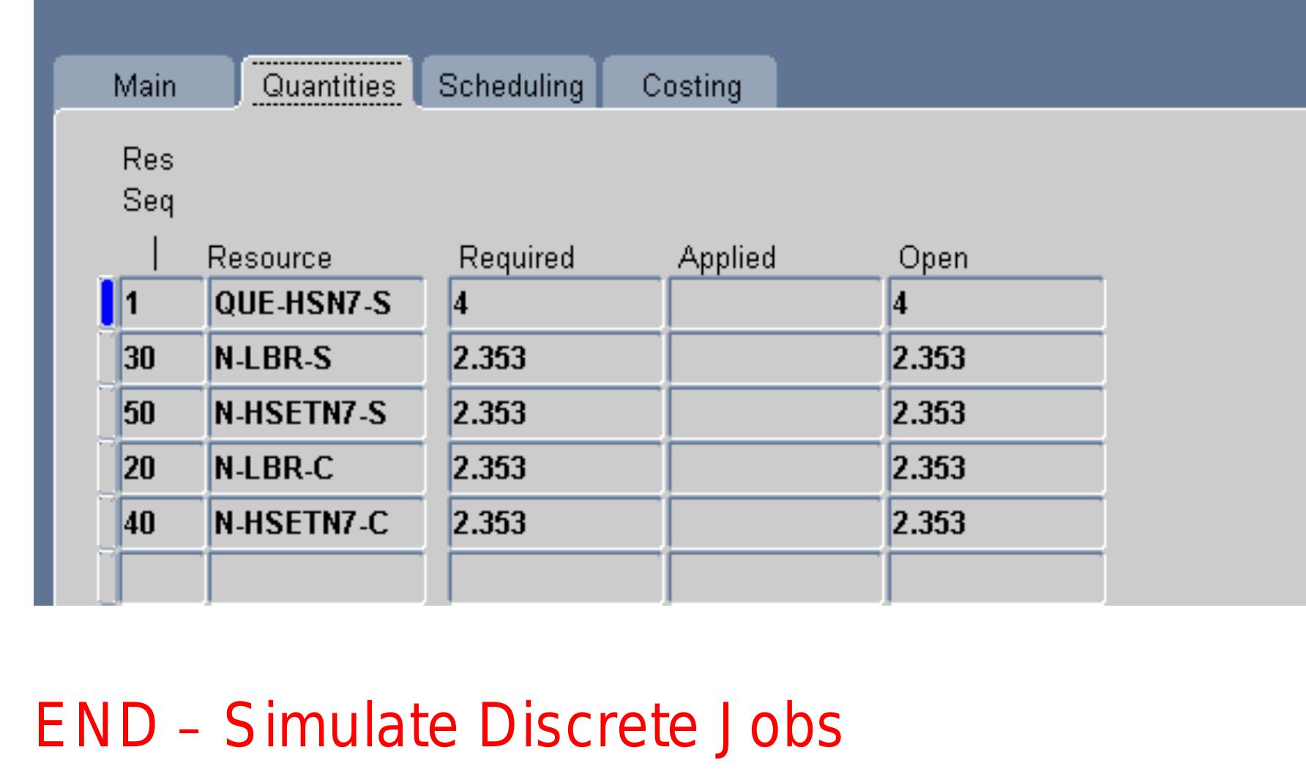Click the N-LBR-C resource field

316,468
